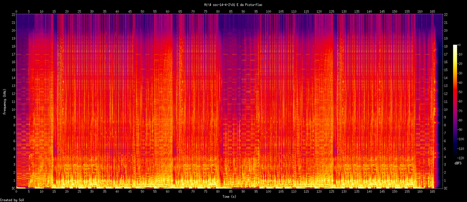Click the '0' tick on the bottom time axis
This screenshot has height=202, width=467.
16,191
